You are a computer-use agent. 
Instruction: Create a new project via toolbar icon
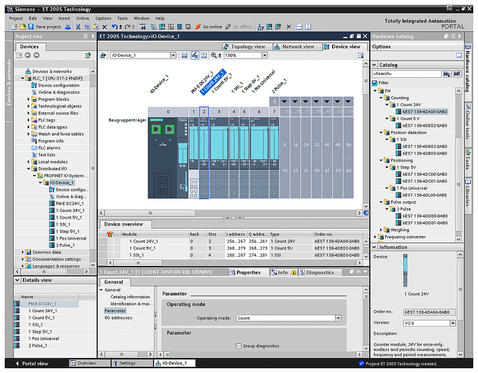click(x=14, y=27)
